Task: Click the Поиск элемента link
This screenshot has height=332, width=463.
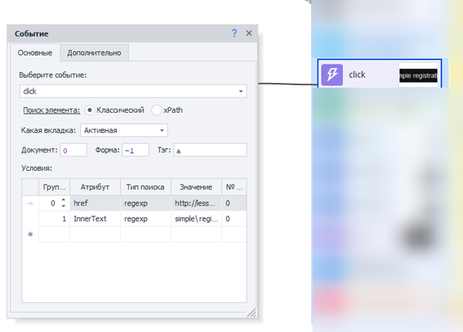Action: pyautogui.click(x=51, y=110)
